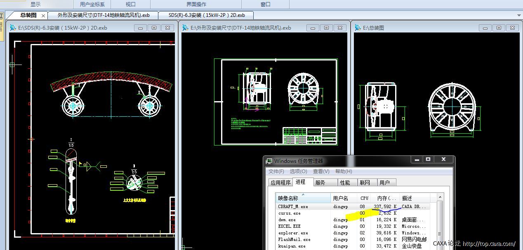Screen dimensions: 523x250
Task: Switch to the DTF-14地铁轴流风机 drawing tab
Action: 103,15
